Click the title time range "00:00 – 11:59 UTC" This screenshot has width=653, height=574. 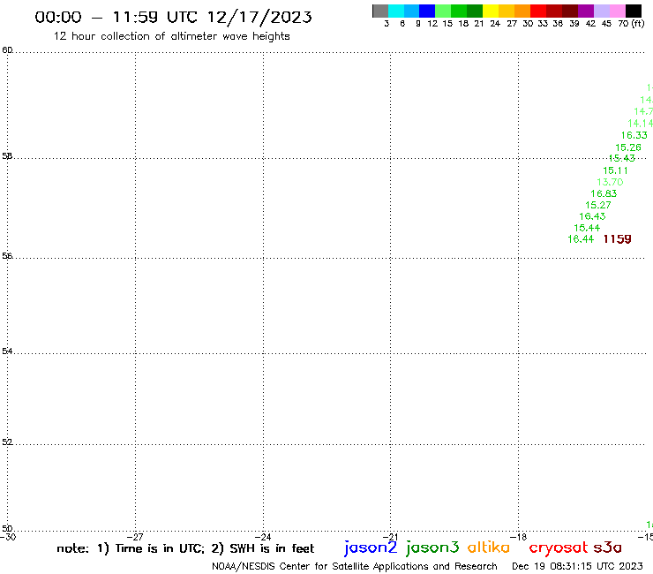(118, 17)
